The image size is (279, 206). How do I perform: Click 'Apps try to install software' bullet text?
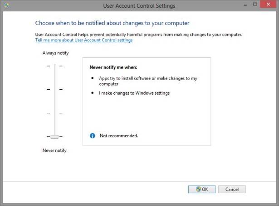click(148, 81)
